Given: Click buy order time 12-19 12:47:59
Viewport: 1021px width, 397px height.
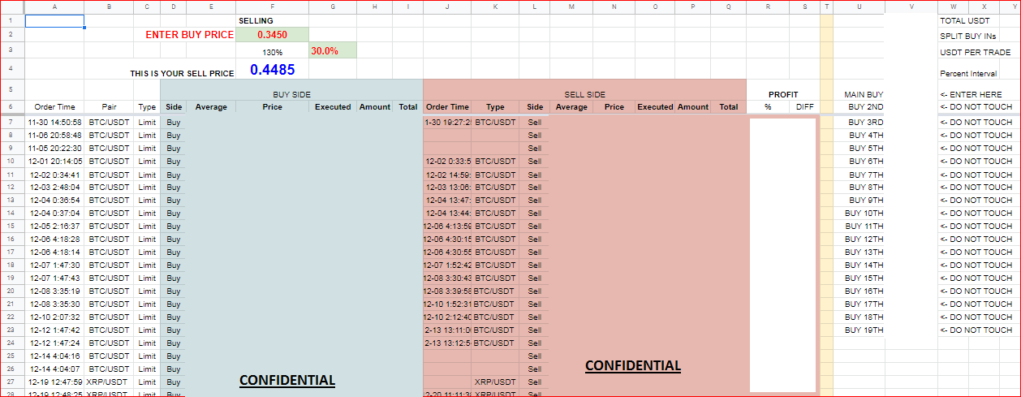Looking at the screenshot, I should pos(54,382).
